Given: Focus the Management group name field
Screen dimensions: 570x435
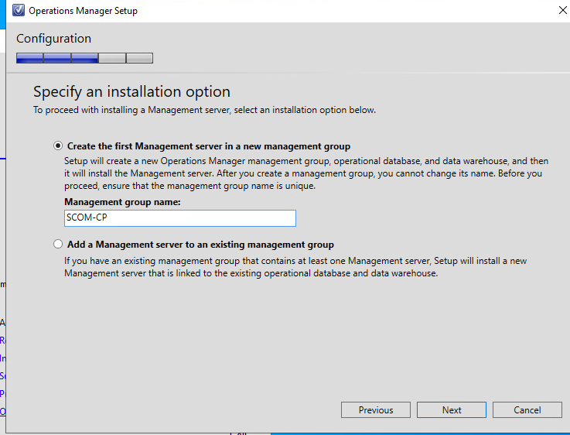Looking at the screenshot, I should pos(180,217).
